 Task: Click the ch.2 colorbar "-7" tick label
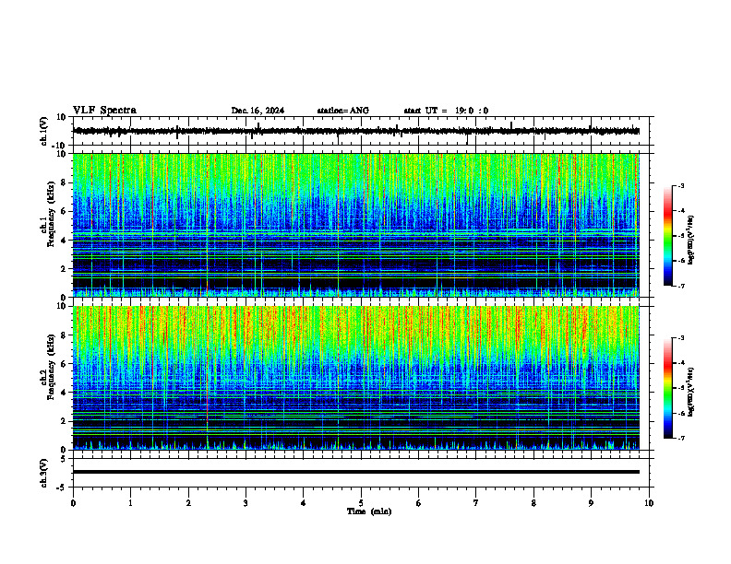(x=681, y=438)
